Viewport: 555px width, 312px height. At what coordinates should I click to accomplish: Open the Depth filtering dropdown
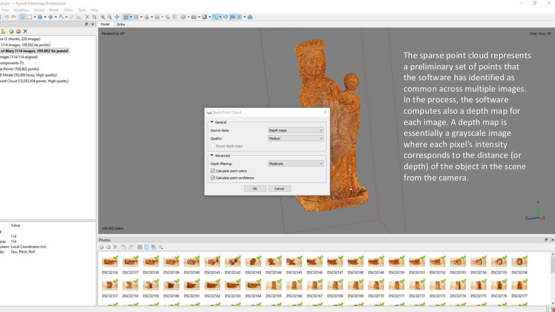pos(296,164)
